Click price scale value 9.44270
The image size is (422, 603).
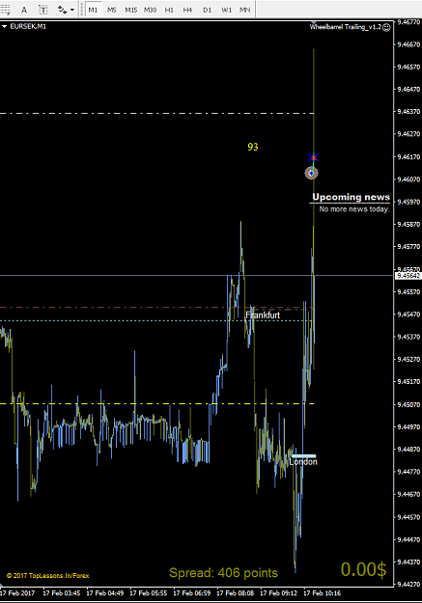[408, 584]
